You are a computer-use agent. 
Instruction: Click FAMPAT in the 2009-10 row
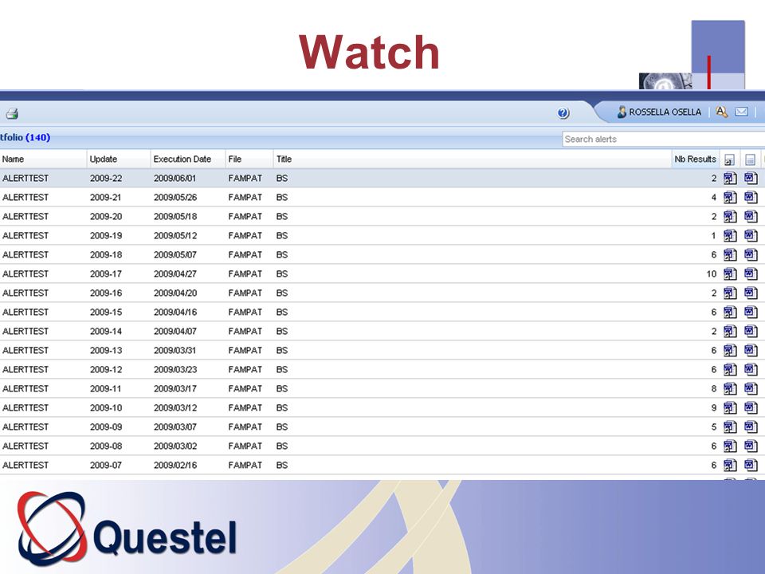point(245,407)
